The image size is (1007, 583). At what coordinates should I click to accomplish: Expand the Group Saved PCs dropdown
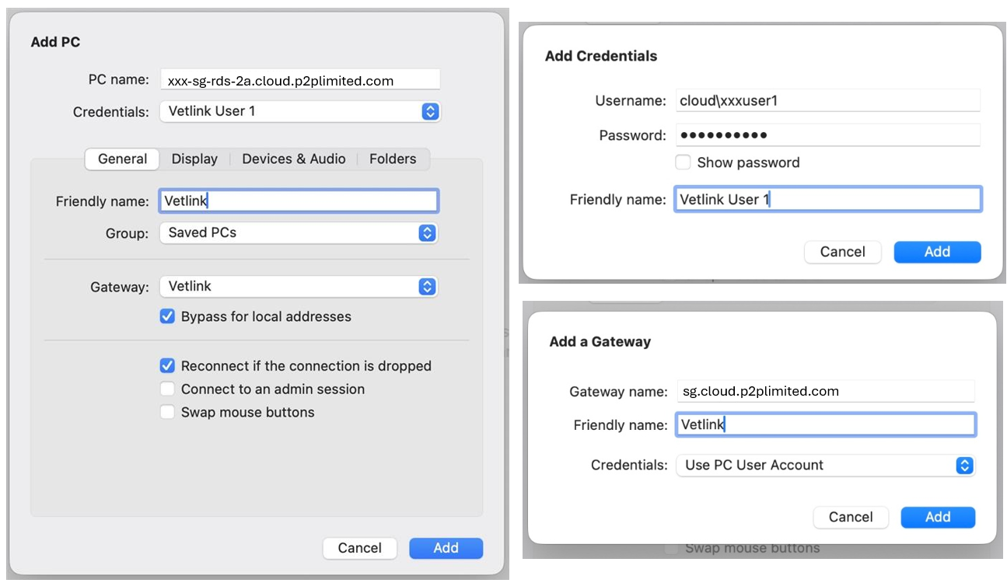point(299,232)
